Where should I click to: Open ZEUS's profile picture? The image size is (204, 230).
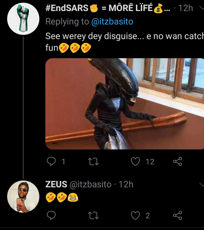(x=23, y=197)
